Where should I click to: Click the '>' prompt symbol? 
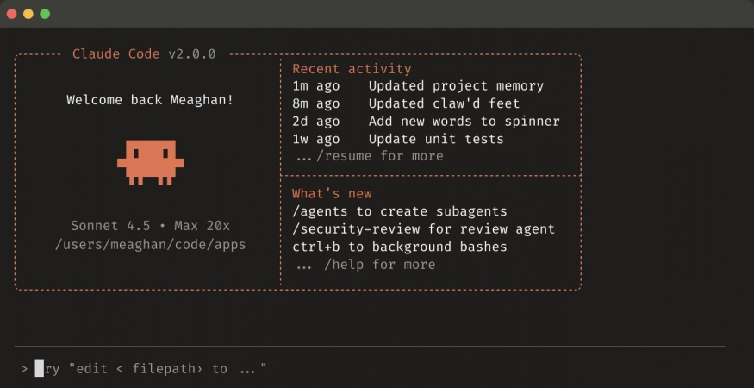click(24, 369)
